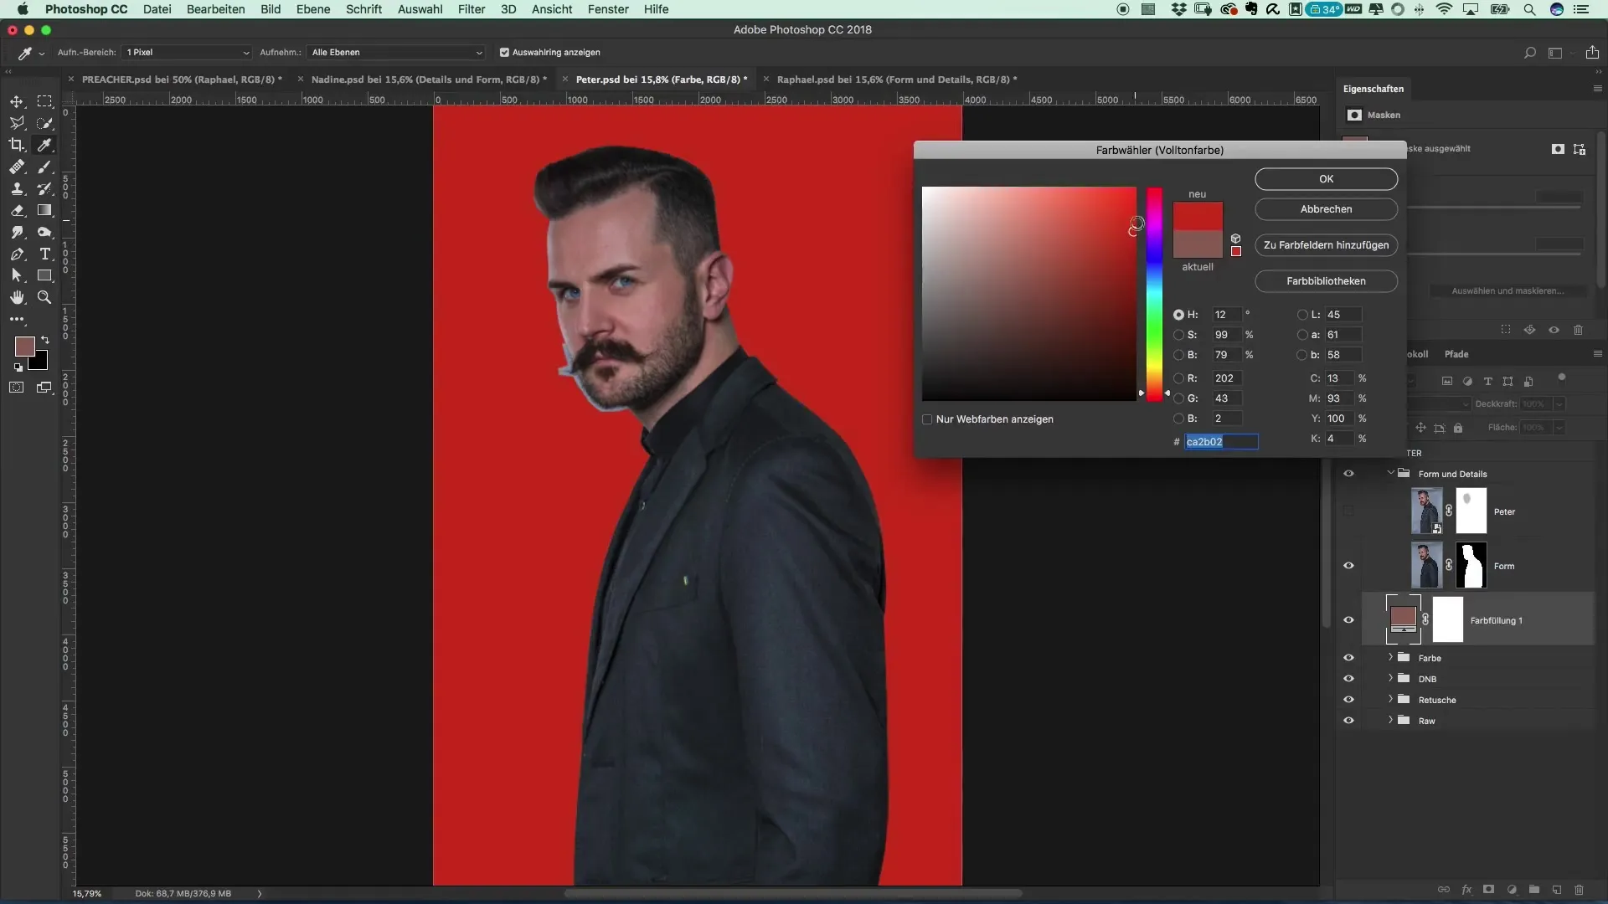
Task: Expand the DNB layer group
Action: tap(1390, 678)
